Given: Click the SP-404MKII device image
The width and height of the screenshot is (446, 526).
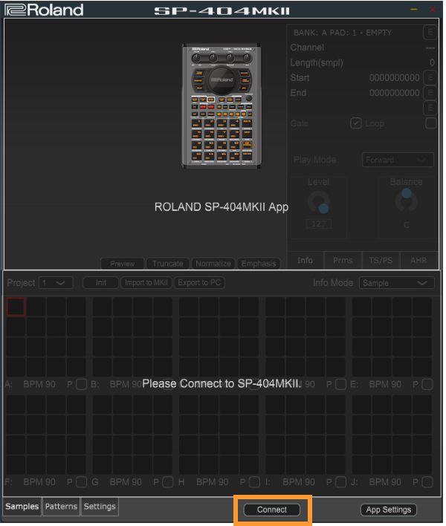Looking at the screenshot, I should pos(222,106).
